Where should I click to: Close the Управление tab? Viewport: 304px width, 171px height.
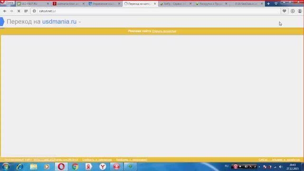(119, 4)
